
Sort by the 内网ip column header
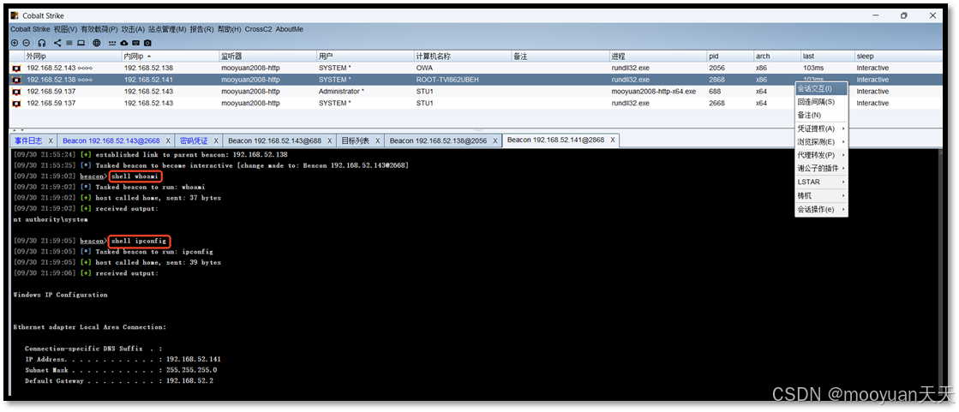click(x=170, y=57)
